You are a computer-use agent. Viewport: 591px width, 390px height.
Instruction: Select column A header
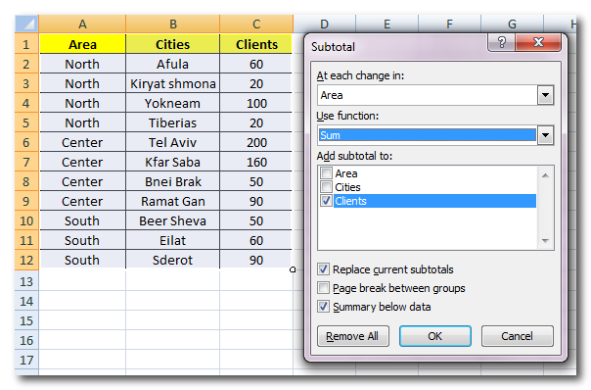click(82, 24)
